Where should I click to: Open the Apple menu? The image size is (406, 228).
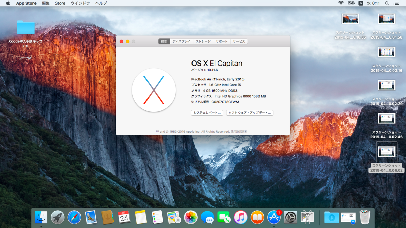pyautogui.click(x=8, y=3)
